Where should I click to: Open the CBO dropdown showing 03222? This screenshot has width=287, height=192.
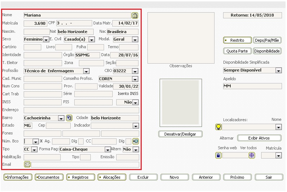coord(135,71)
